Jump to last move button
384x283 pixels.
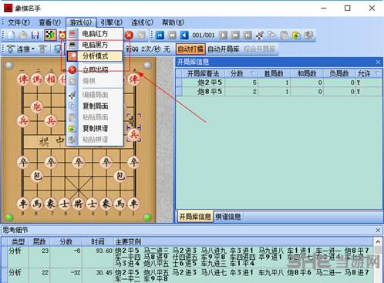[x=248, y=35]
